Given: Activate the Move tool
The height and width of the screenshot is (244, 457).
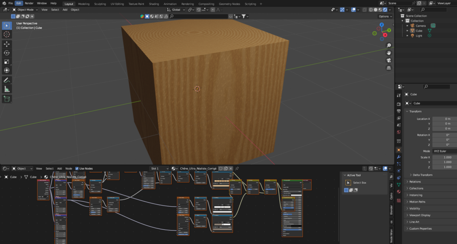Looking at the screenshot, I should point(7,44).
